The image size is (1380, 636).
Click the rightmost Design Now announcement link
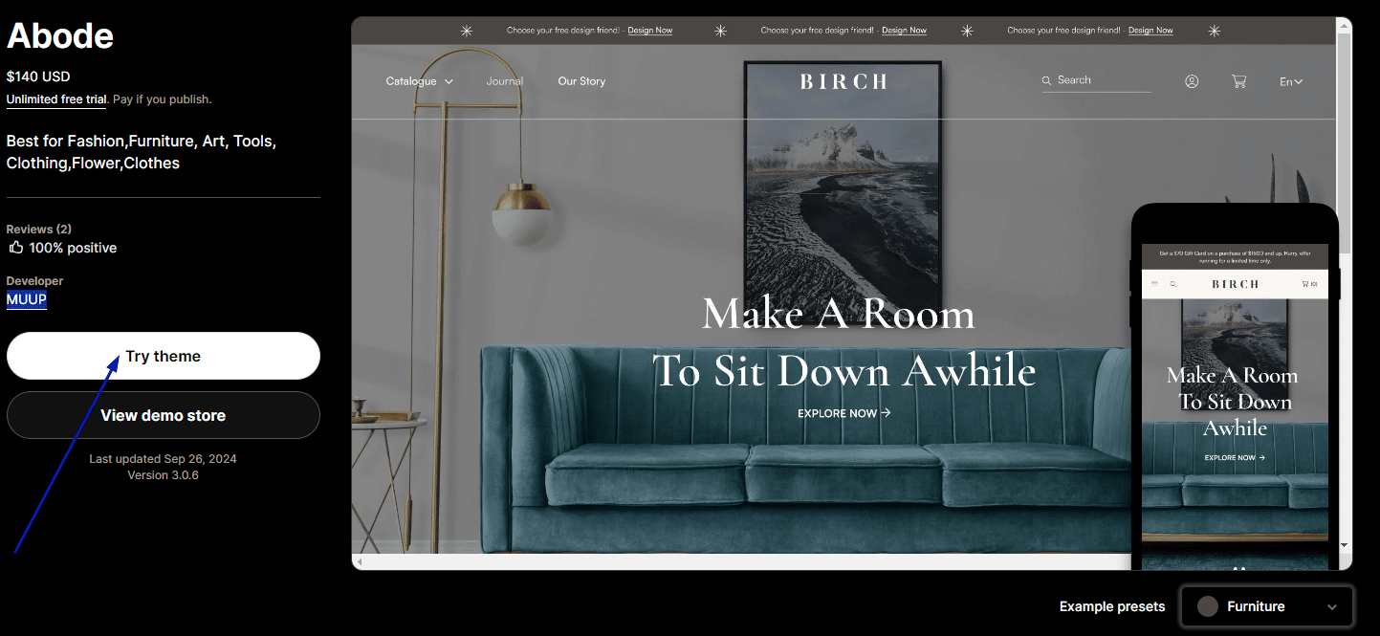pos(1150,31)
